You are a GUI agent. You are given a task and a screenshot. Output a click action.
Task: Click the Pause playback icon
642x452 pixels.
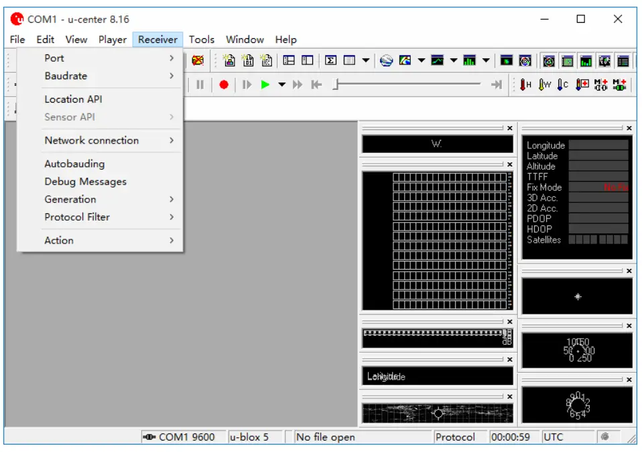pyautogui.click(x=200, y=84)
